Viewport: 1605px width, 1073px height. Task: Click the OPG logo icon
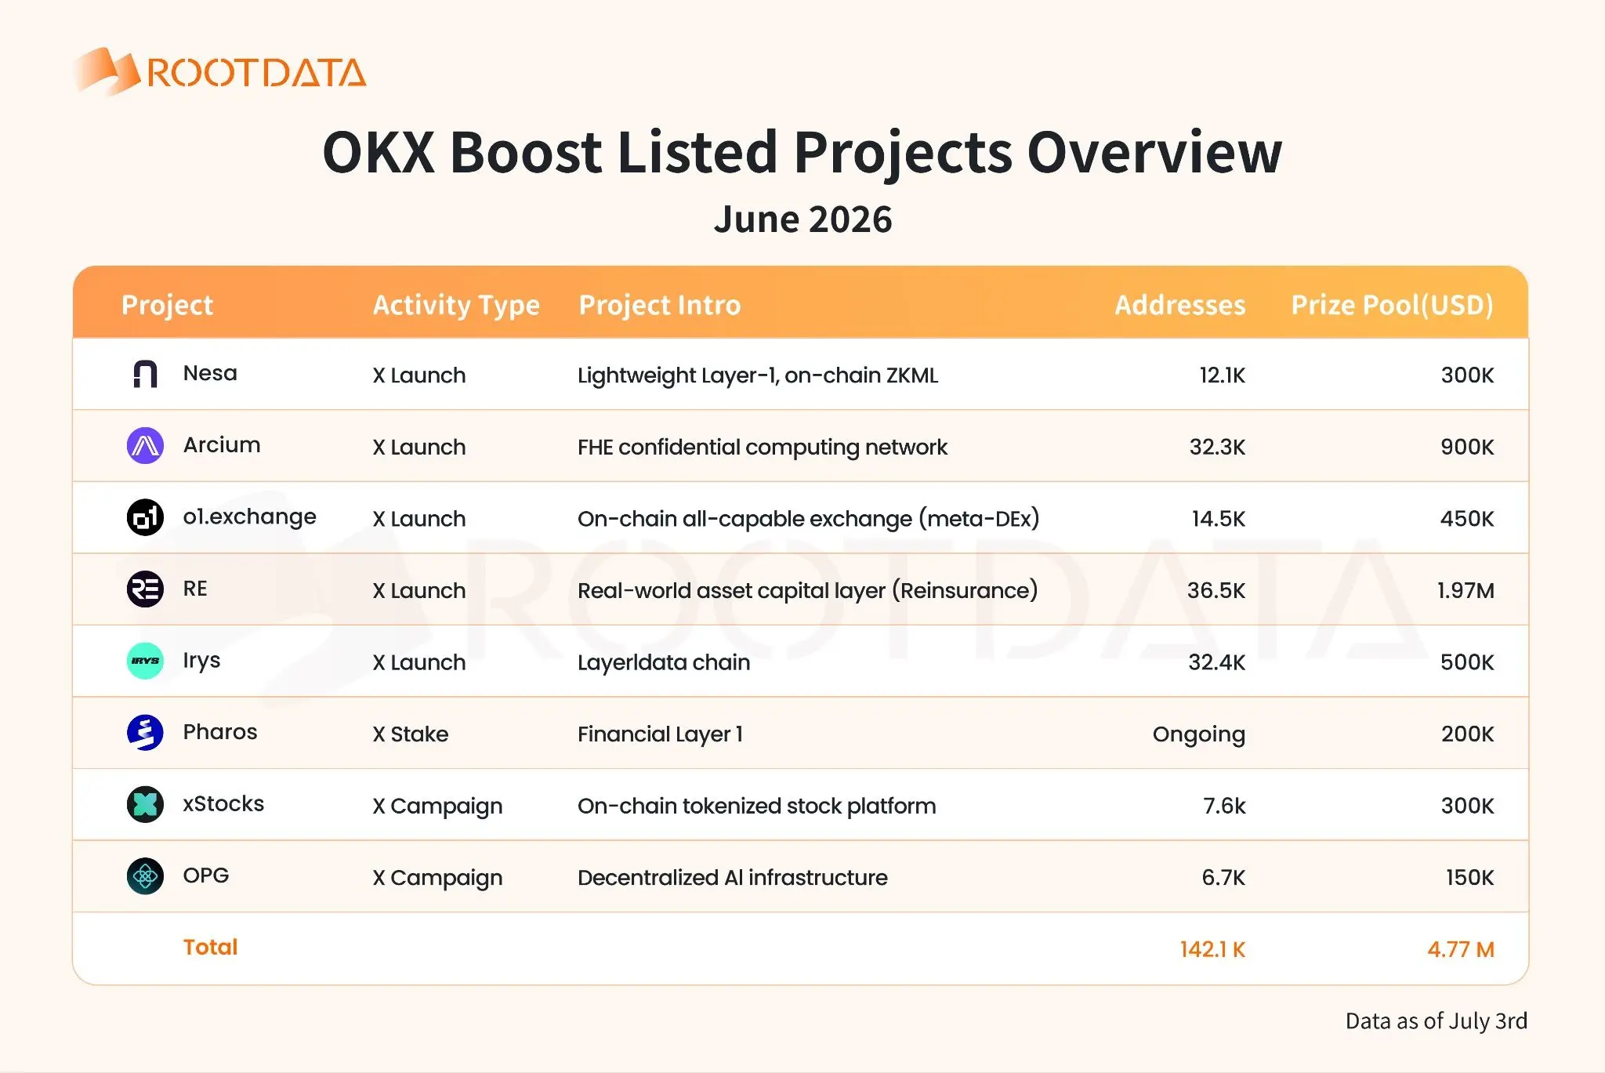(145, 876)
